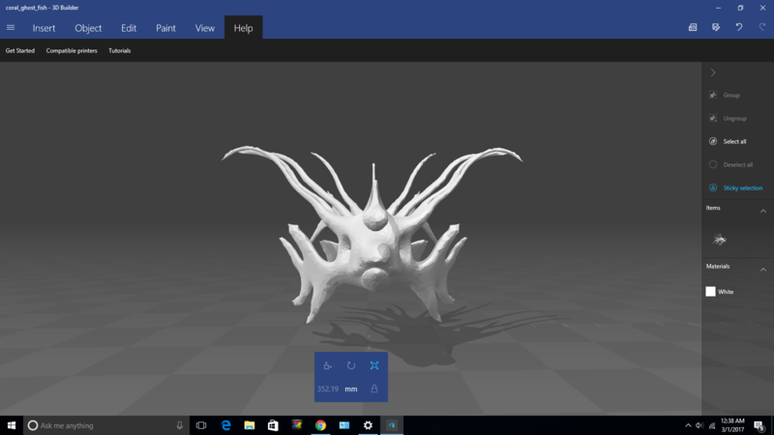The height and width of the screenshot is (435, 774).
Task: Select the Rotate tool icon
Action: (350, 365)
